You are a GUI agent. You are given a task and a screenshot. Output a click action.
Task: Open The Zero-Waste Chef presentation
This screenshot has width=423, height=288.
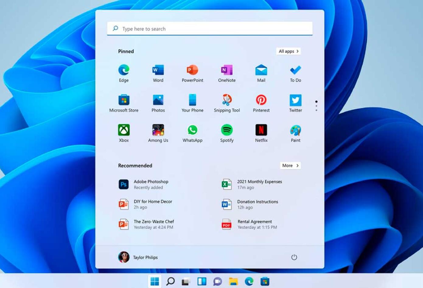146,225
